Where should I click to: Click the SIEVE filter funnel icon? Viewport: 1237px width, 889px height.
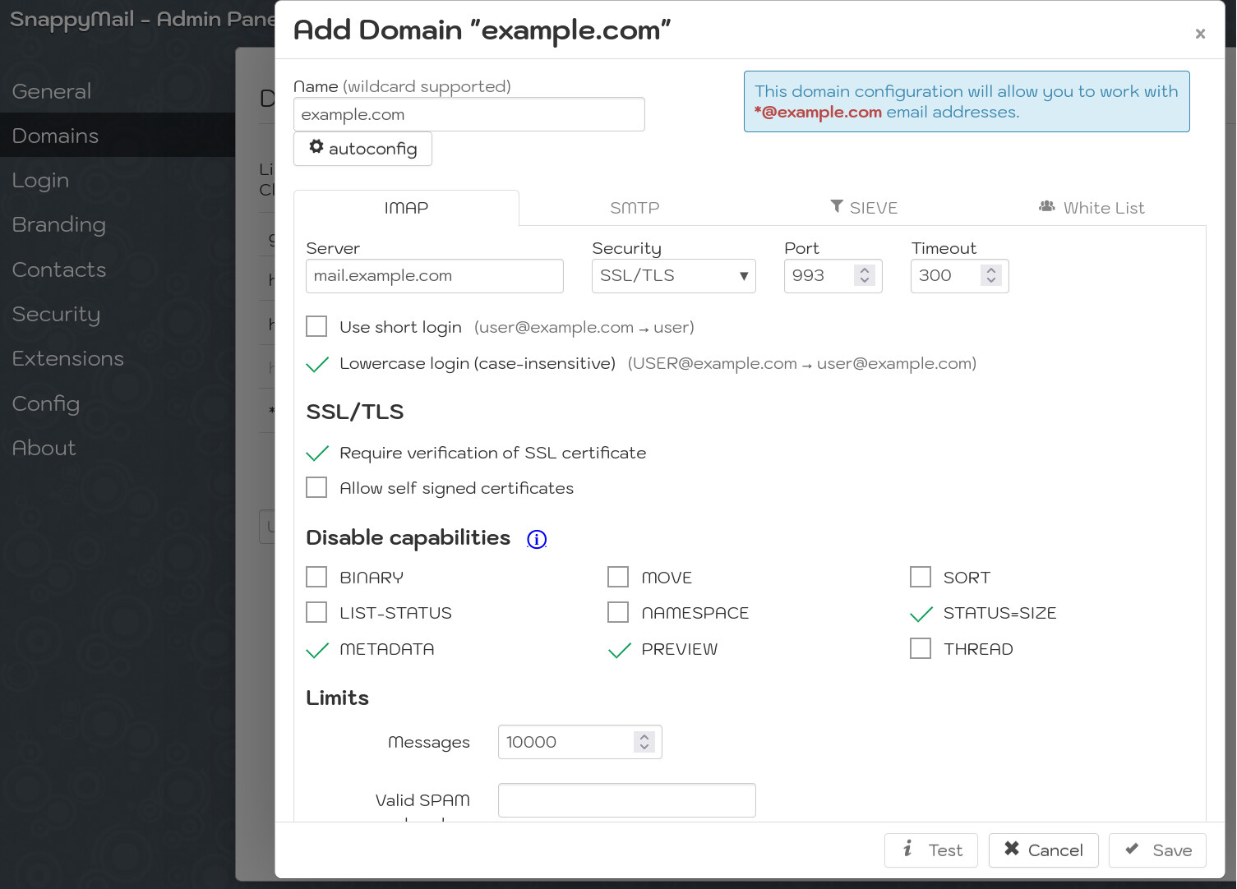coord(837,206)
